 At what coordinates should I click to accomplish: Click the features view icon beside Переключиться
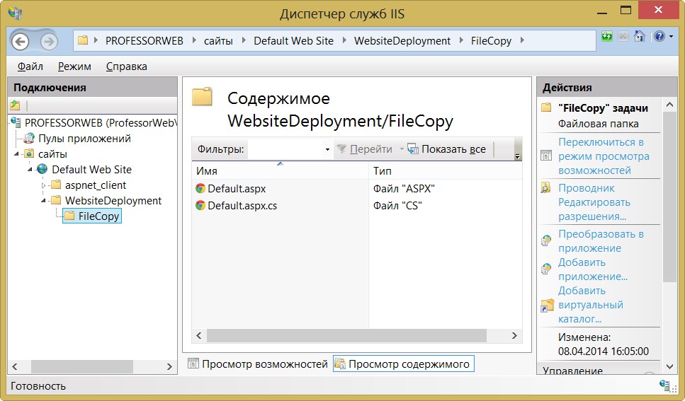(x=546, y=156)
